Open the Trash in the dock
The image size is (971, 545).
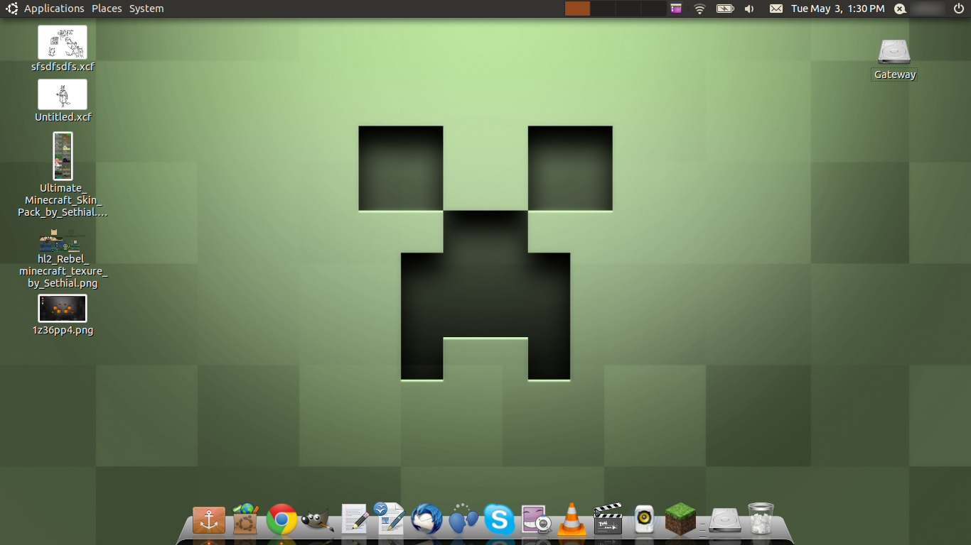[761, 519]
